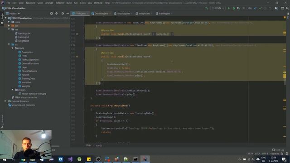Image resolution: width=290 pixels, height=163 pixels.
Task: Click the Stop square in run toolbar
Action: tap(244, 8)
